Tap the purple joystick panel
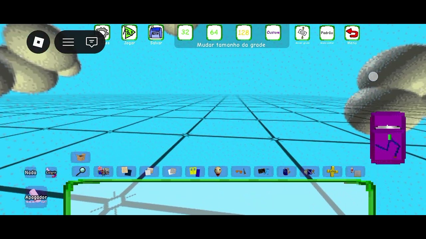Image resolution: width=426 pixels, height=239 pixels. point(388,138)
